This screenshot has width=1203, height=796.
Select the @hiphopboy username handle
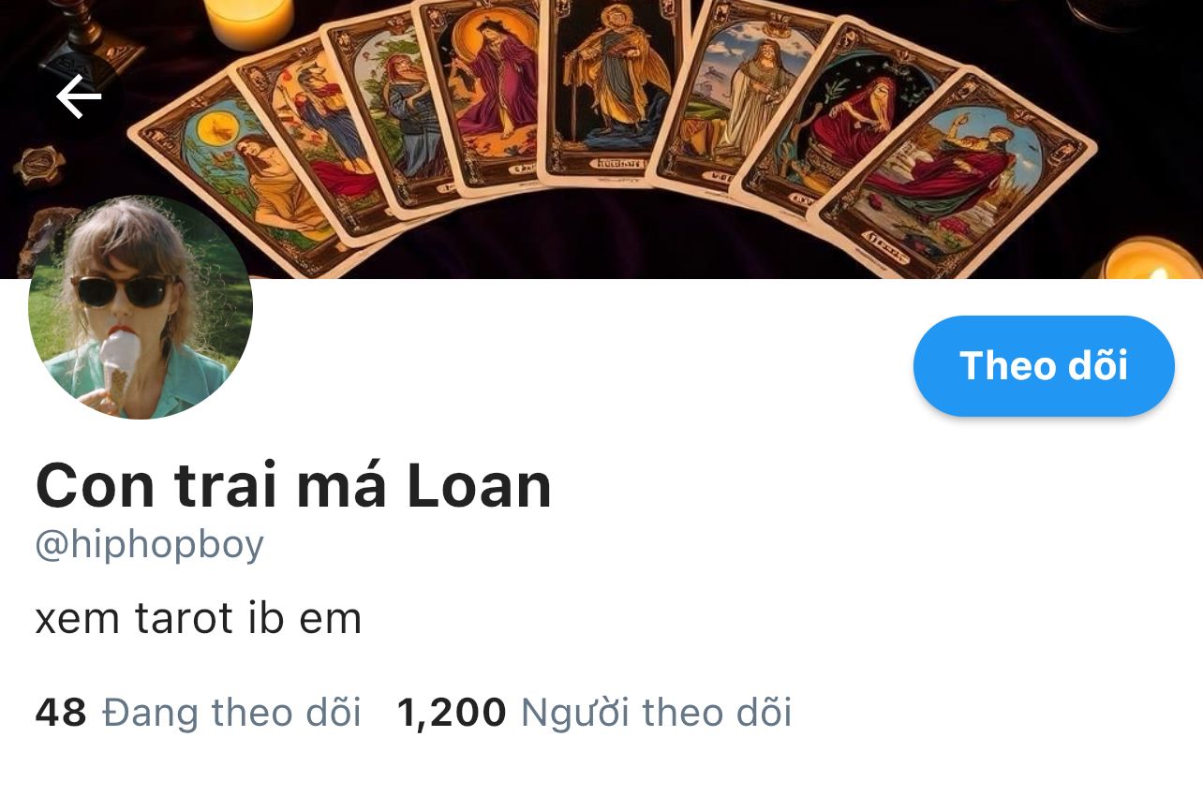coord(150,545)
